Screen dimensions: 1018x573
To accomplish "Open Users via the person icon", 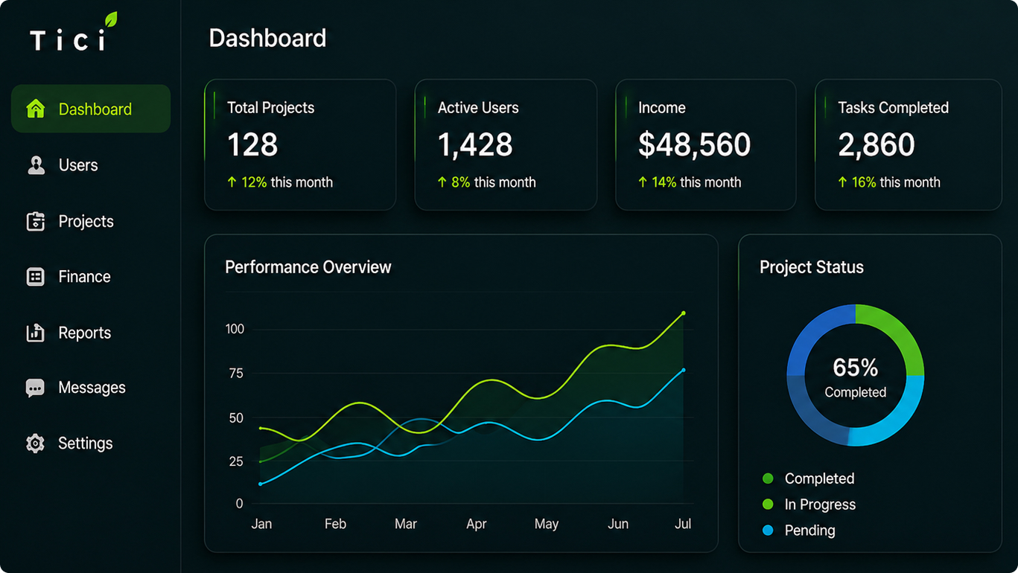I will click(36, 165).
